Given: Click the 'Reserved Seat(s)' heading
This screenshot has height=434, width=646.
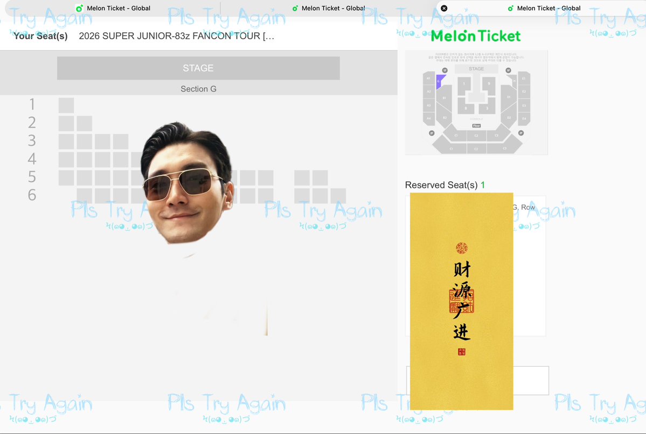Looking at the screenshot, I should pyautogui.click(x=441, y=185).
